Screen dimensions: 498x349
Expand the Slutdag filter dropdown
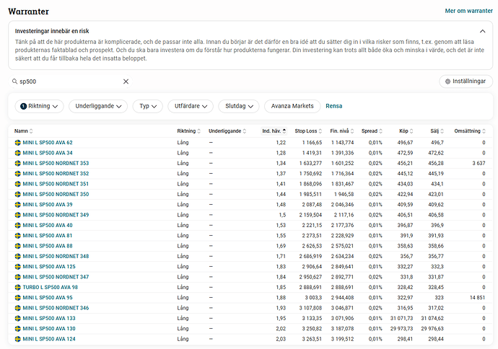[238, 106]
